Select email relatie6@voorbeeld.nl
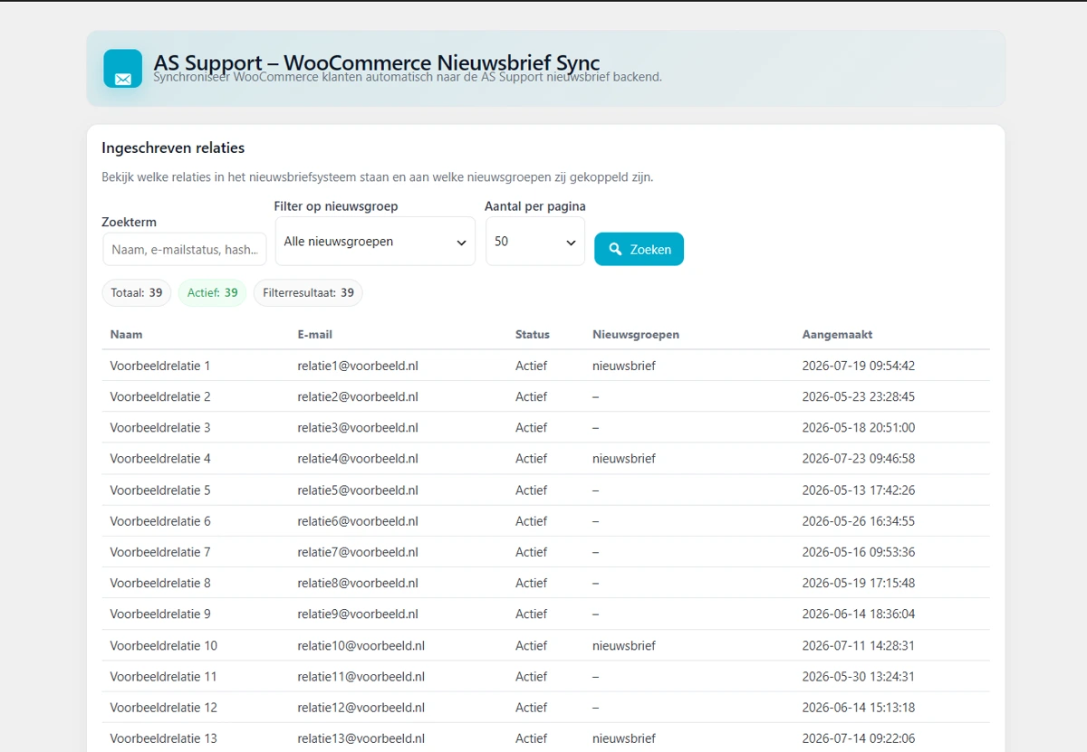Screen dimensions: 1087x752 point(358,520)
